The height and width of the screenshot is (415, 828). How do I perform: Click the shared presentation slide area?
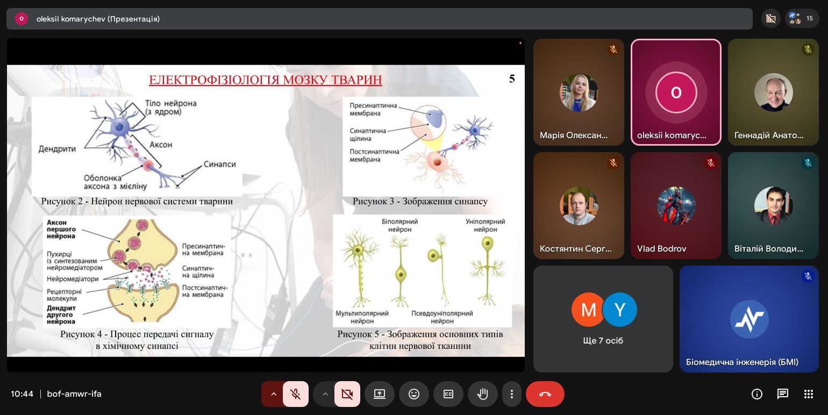(266, 211)
